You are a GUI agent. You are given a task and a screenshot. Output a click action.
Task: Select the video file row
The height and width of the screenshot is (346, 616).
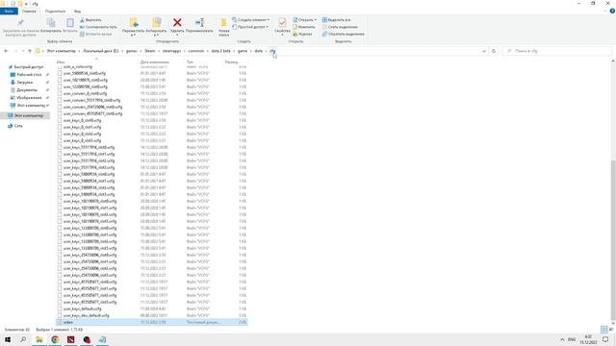(x=152, y=322)
